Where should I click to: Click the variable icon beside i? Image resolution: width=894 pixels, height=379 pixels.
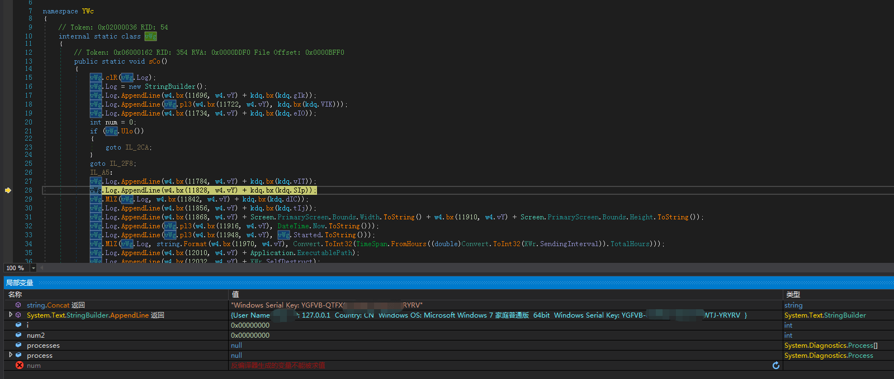18,325
